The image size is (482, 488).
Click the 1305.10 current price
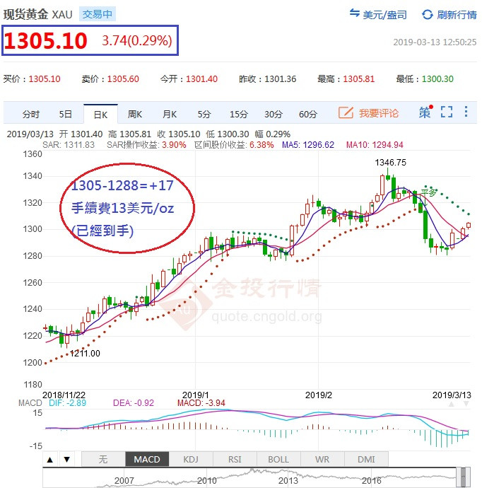(45, 41)
